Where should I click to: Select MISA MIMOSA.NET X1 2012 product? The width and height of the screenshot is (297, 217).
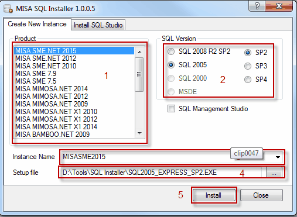[x=74, y=119]
